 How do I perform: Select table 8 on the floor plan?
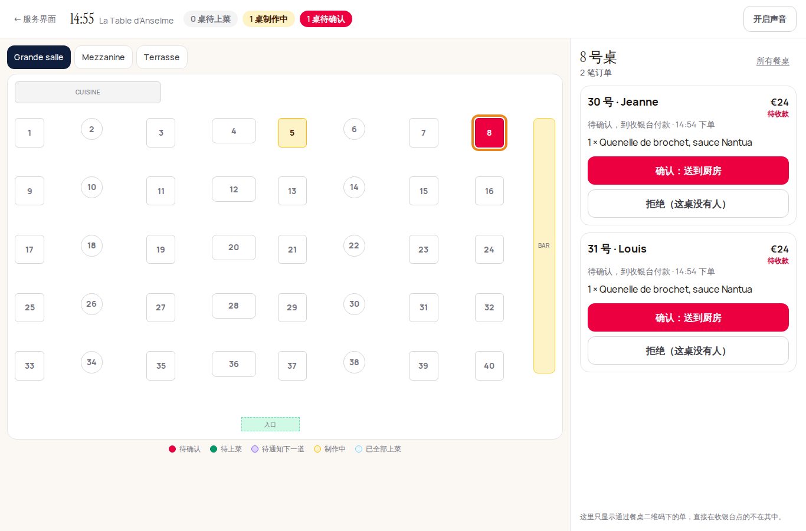489,133
